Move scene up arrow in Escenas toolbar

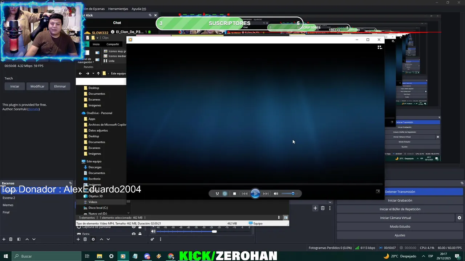point(27,239)
